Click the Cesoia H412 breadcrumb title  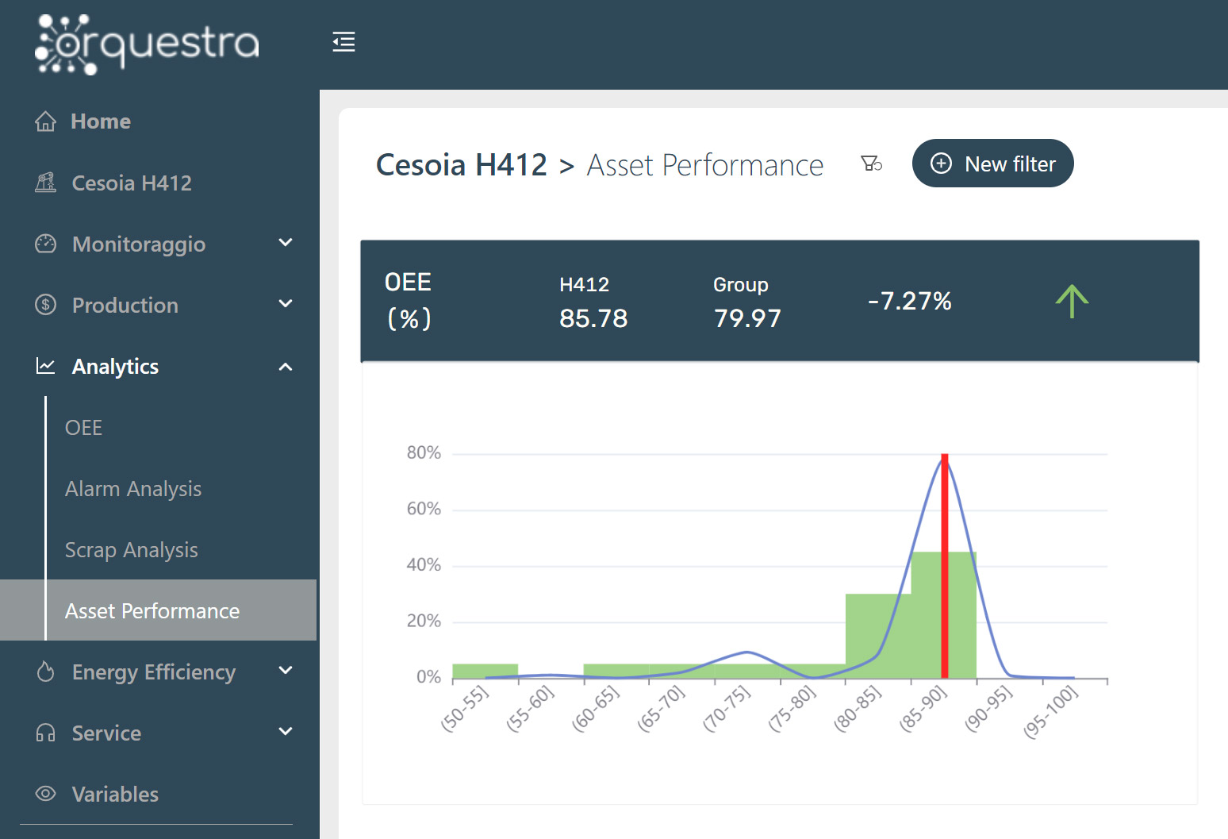461,165
